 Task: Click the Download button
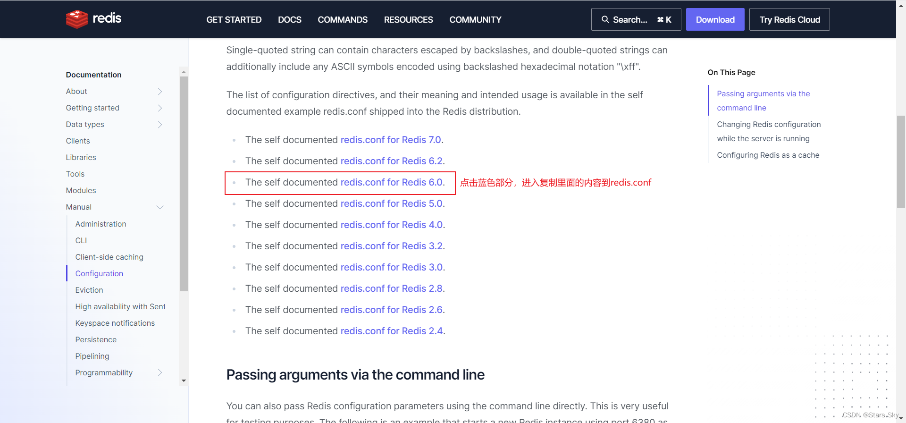tap(715, 19)
